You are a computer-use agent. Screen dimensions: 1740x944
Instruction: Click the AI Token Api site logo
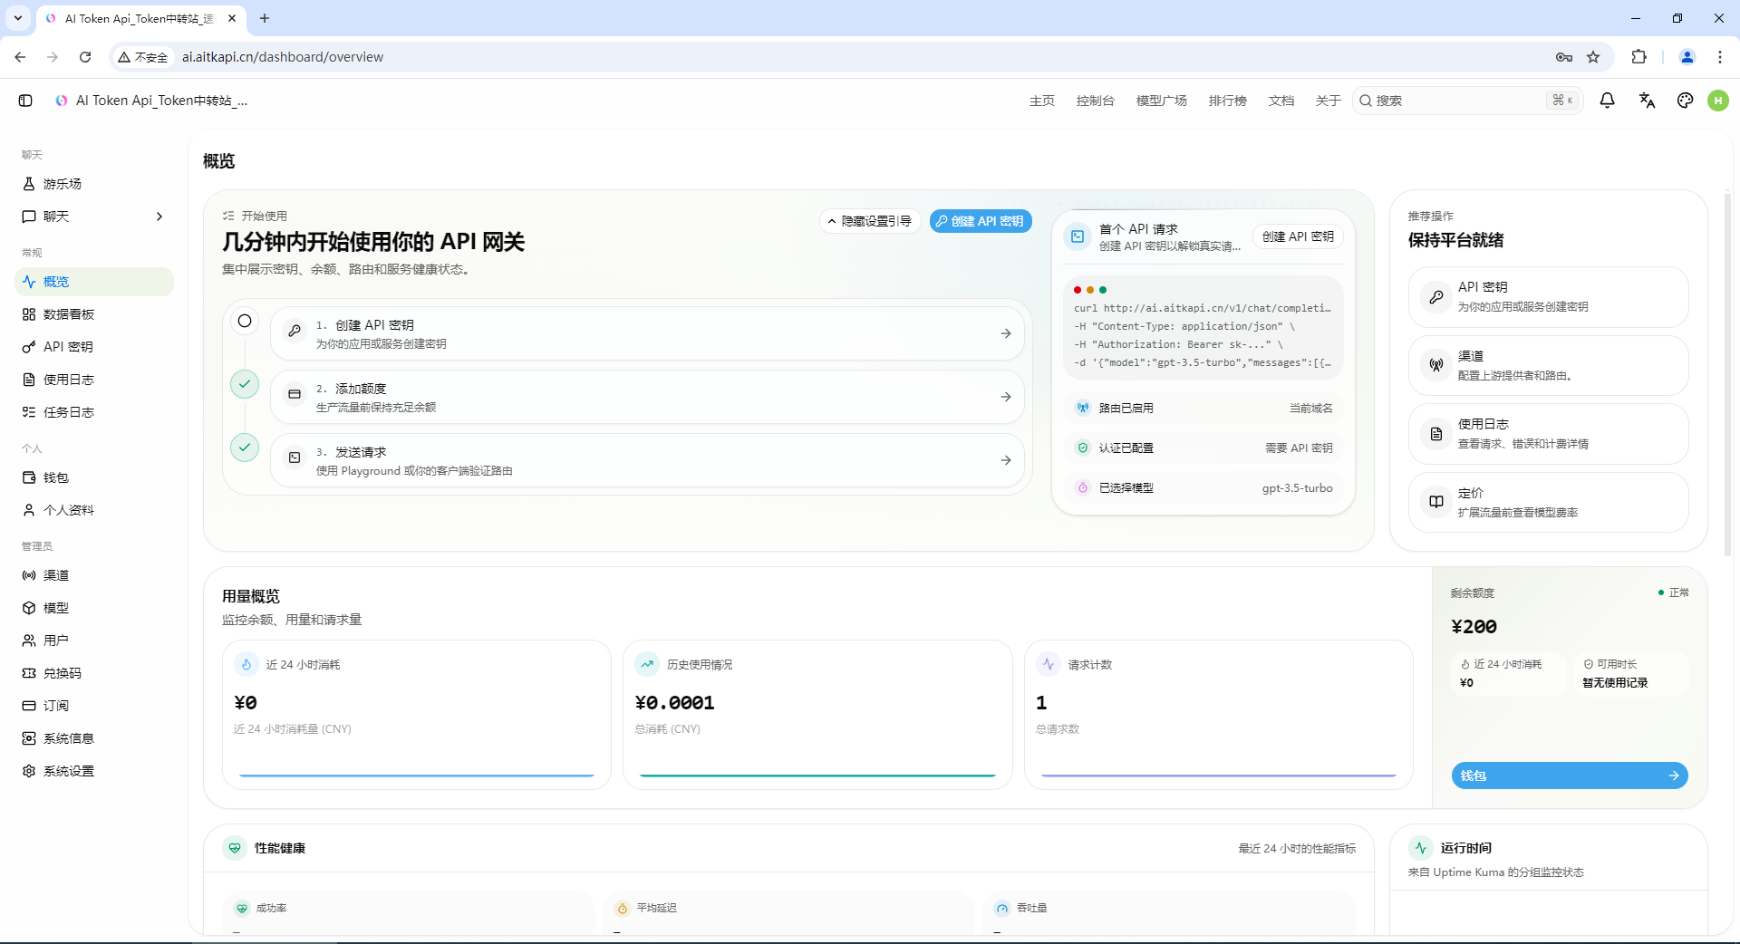(x=62, y=101)
